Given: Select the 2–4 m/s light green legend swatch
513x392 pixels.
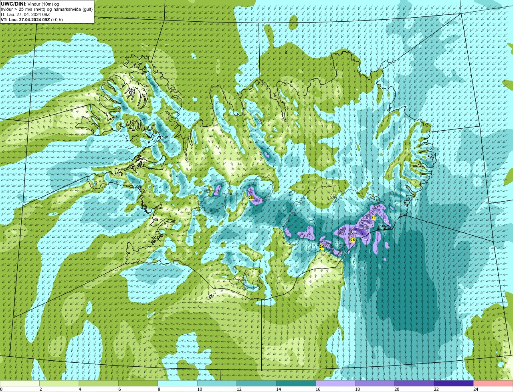Looking at the screenshot, I should pos(59,384).
